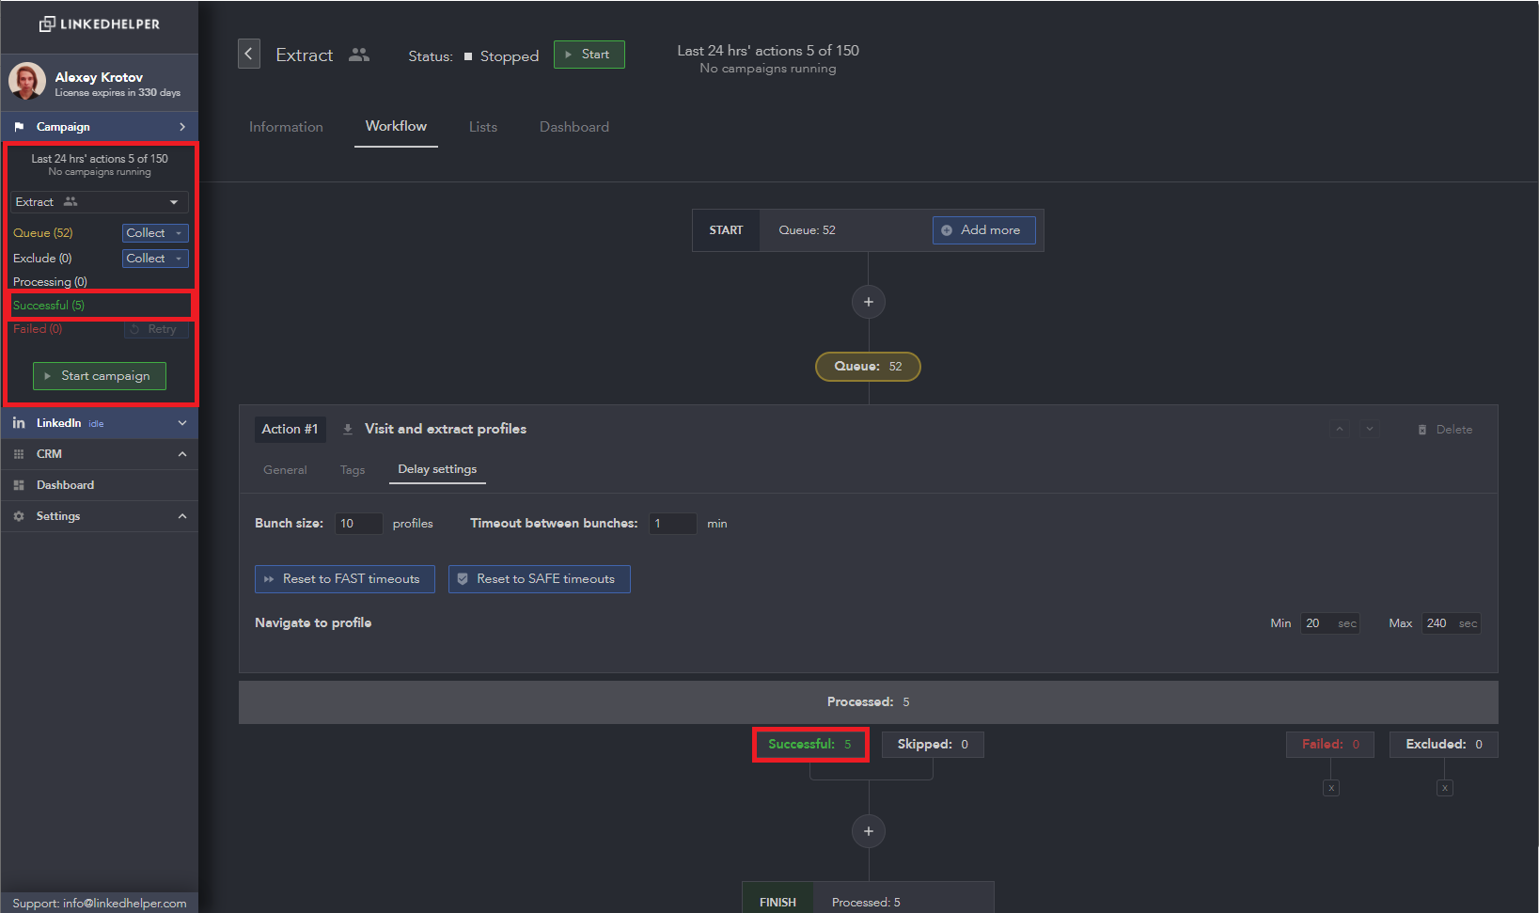Click the Add more button
1539x913 pixels.
pyautogui.click(x=984, y=230)
